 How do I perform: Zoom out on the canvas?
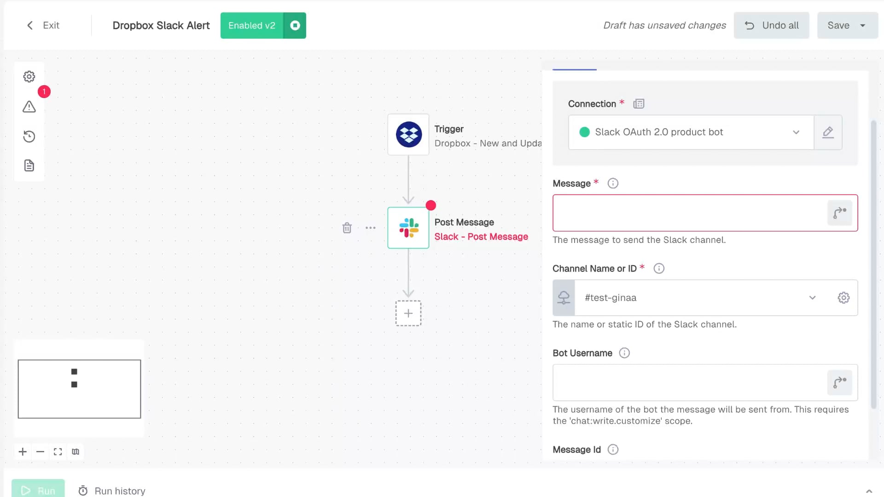click(40, 452)
